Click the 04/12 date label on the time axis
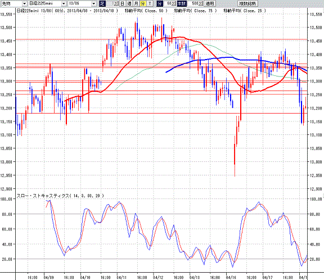The image size is (324, 280). tap(158, 277)
